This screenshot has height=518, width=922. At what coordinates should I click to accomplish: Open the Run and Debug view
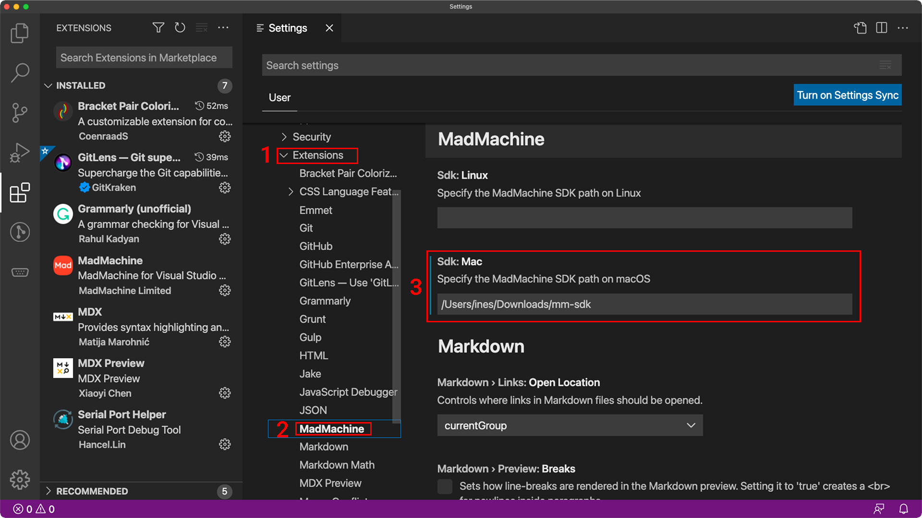coord(20,153)
